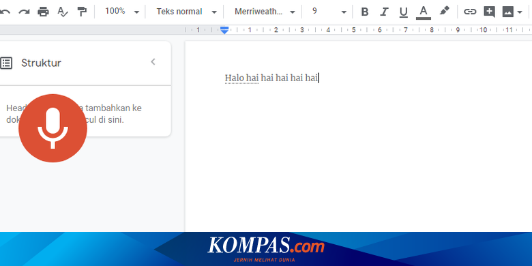The image size is (532, 266).
Task: Open the text color picker
Action: (423, 12)
